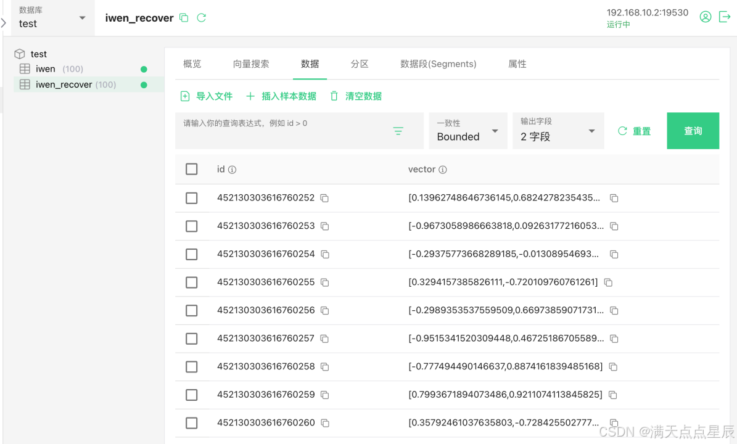The height and width of the screenshot is (444, 737).
Task: Click the vector column header
Action: tap(422, 169)
